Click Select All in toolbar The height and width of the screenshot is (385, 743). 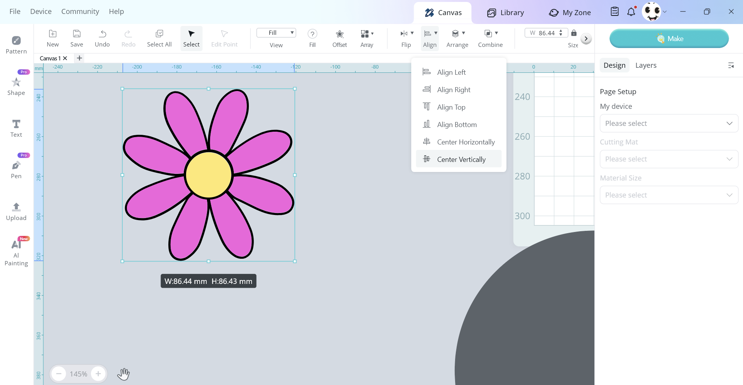pos(159,38)
